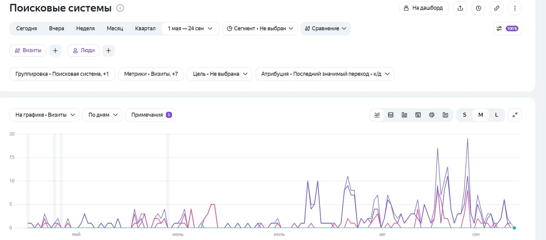Choose the pie chart view icon
546x240 pixels.
point(432,115)
